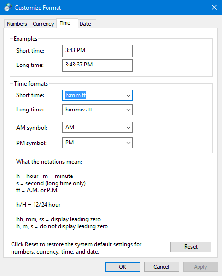Open the Currency tab
The width and height of the screenshot is (222, 276).
pyautogui.click(x=43, y=24)
